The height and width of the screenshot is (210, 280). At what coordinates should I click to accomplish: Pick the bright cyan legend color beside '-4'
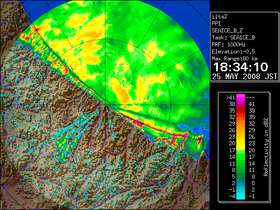241,196
